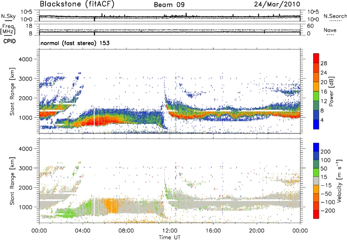Click the '200' tick on Velocity colorbar

(x=326, y=152)
